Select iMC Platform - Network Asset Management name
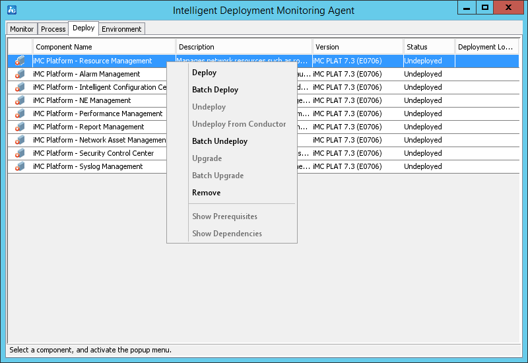This screenshot has height=363, width=528. pos(100,140)
